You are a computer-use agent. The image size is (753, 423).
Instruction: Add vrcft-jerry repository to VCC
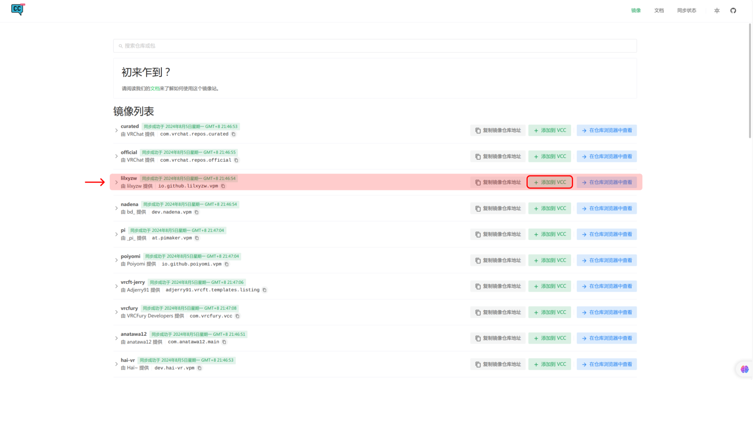[550, 286]
